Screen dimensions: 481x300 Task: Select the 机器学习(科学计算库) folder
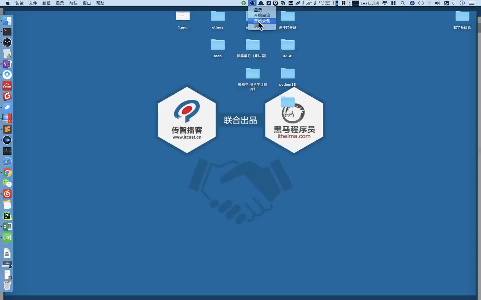253,79
